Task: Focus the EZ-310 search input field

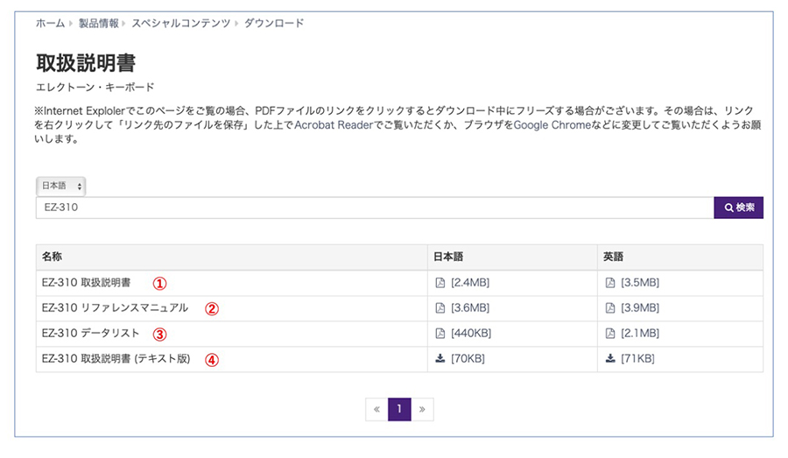Action: (x=375, y=208)
